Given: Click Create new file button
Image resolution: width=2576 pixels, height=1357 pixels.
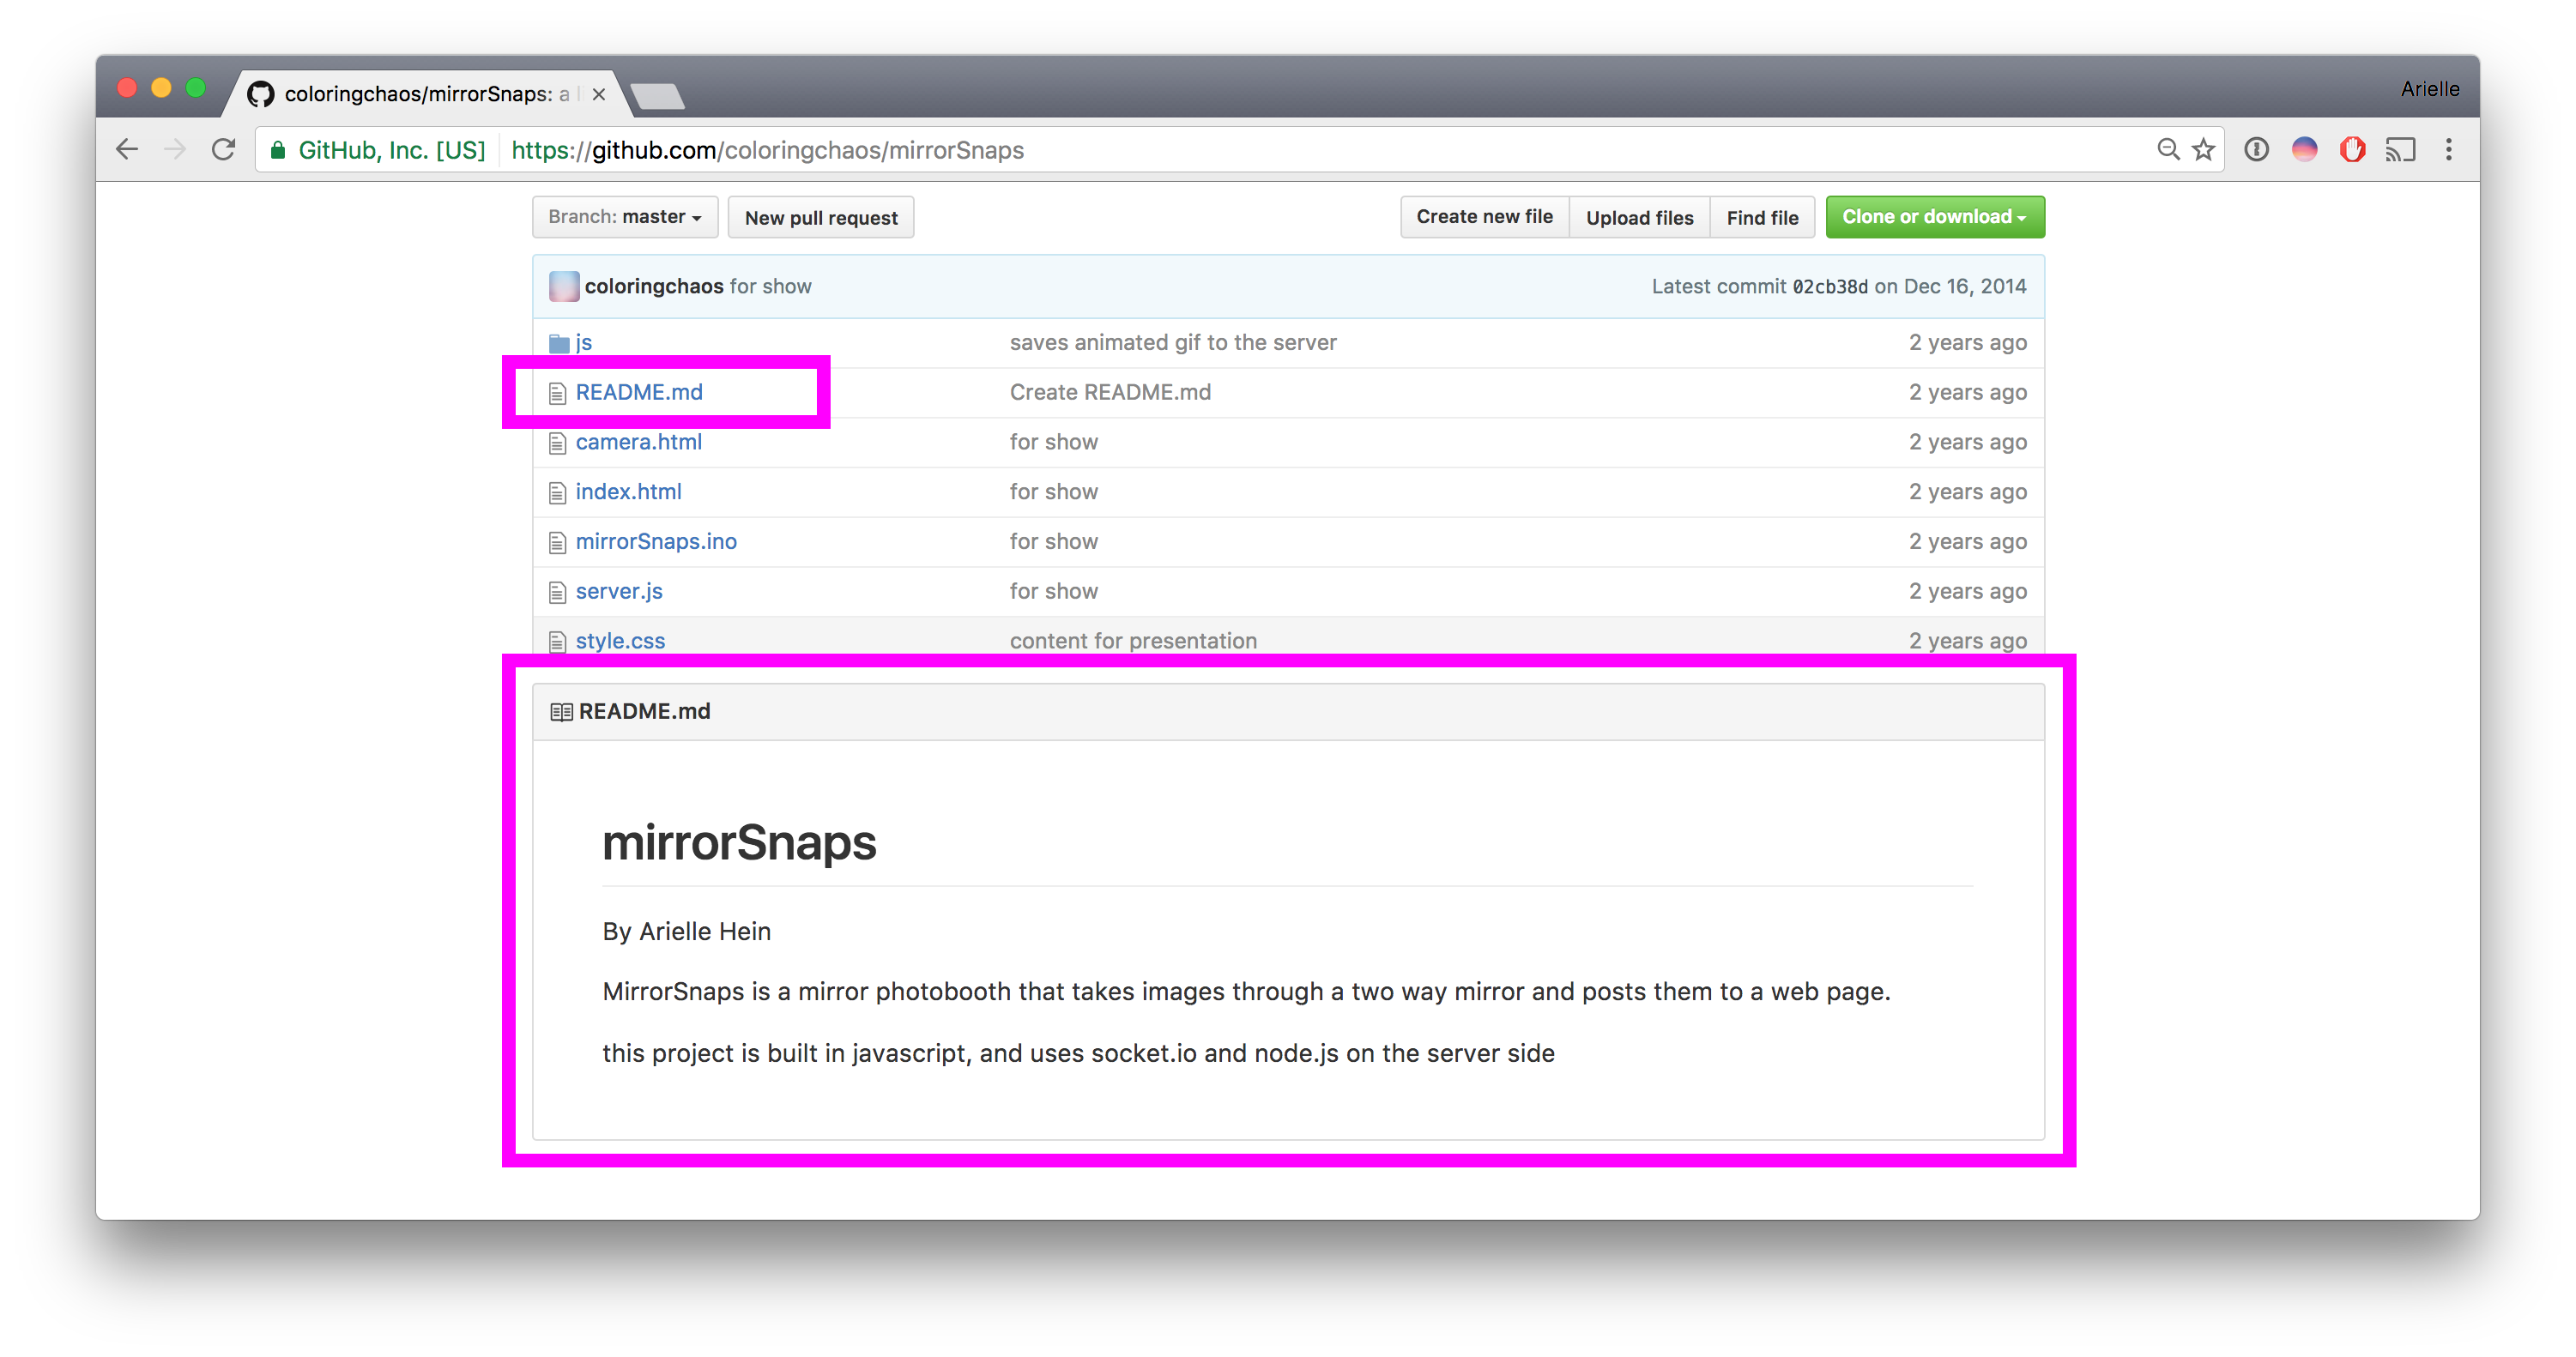Looking at the screenshot, I should pyautogui.click(x=1484, y=217).
